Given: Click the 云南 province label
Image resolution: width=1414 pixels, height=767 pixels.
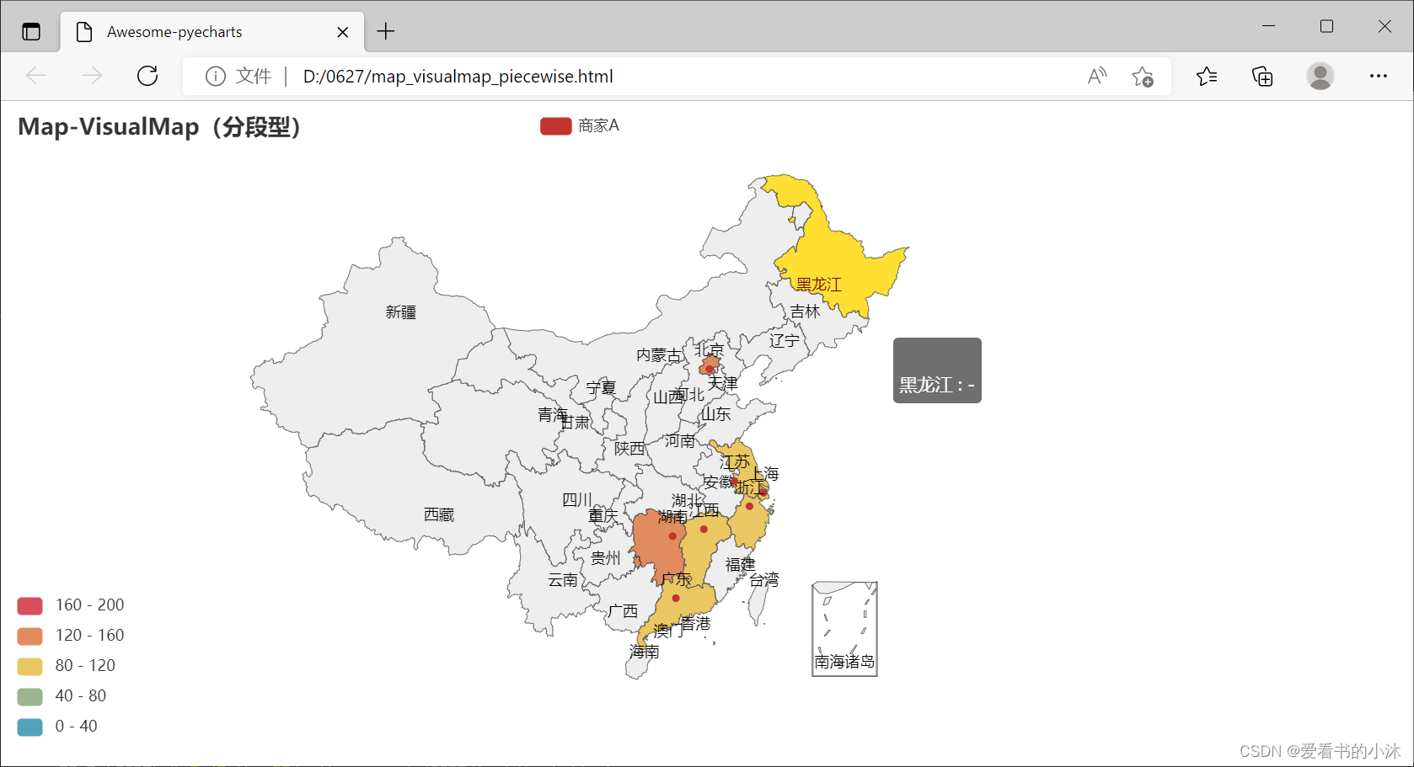Looking at the screenshot, I should click(x=563, y=580).
